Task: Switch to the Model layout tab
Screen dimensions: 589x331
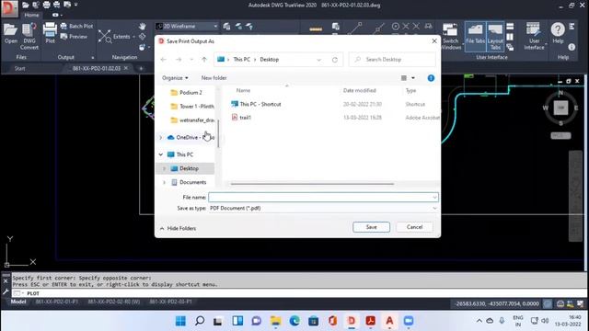Action: tap(18, 302)
